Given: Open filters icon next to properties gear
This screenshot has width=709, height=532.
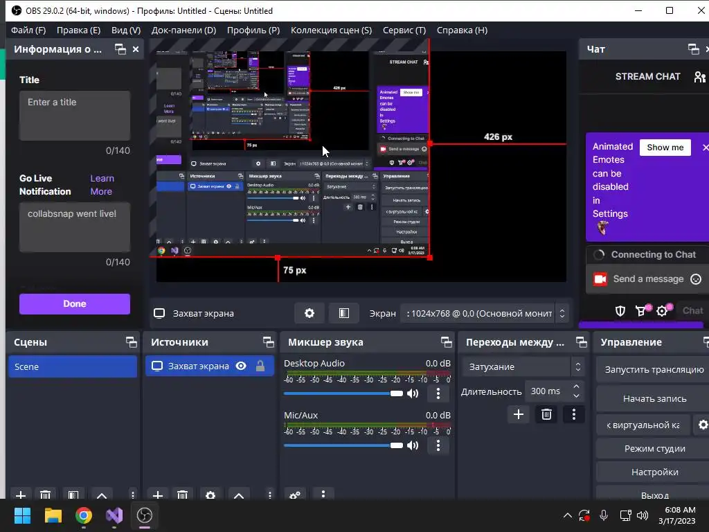Looking at the screenshot, I should pos(343,314).
